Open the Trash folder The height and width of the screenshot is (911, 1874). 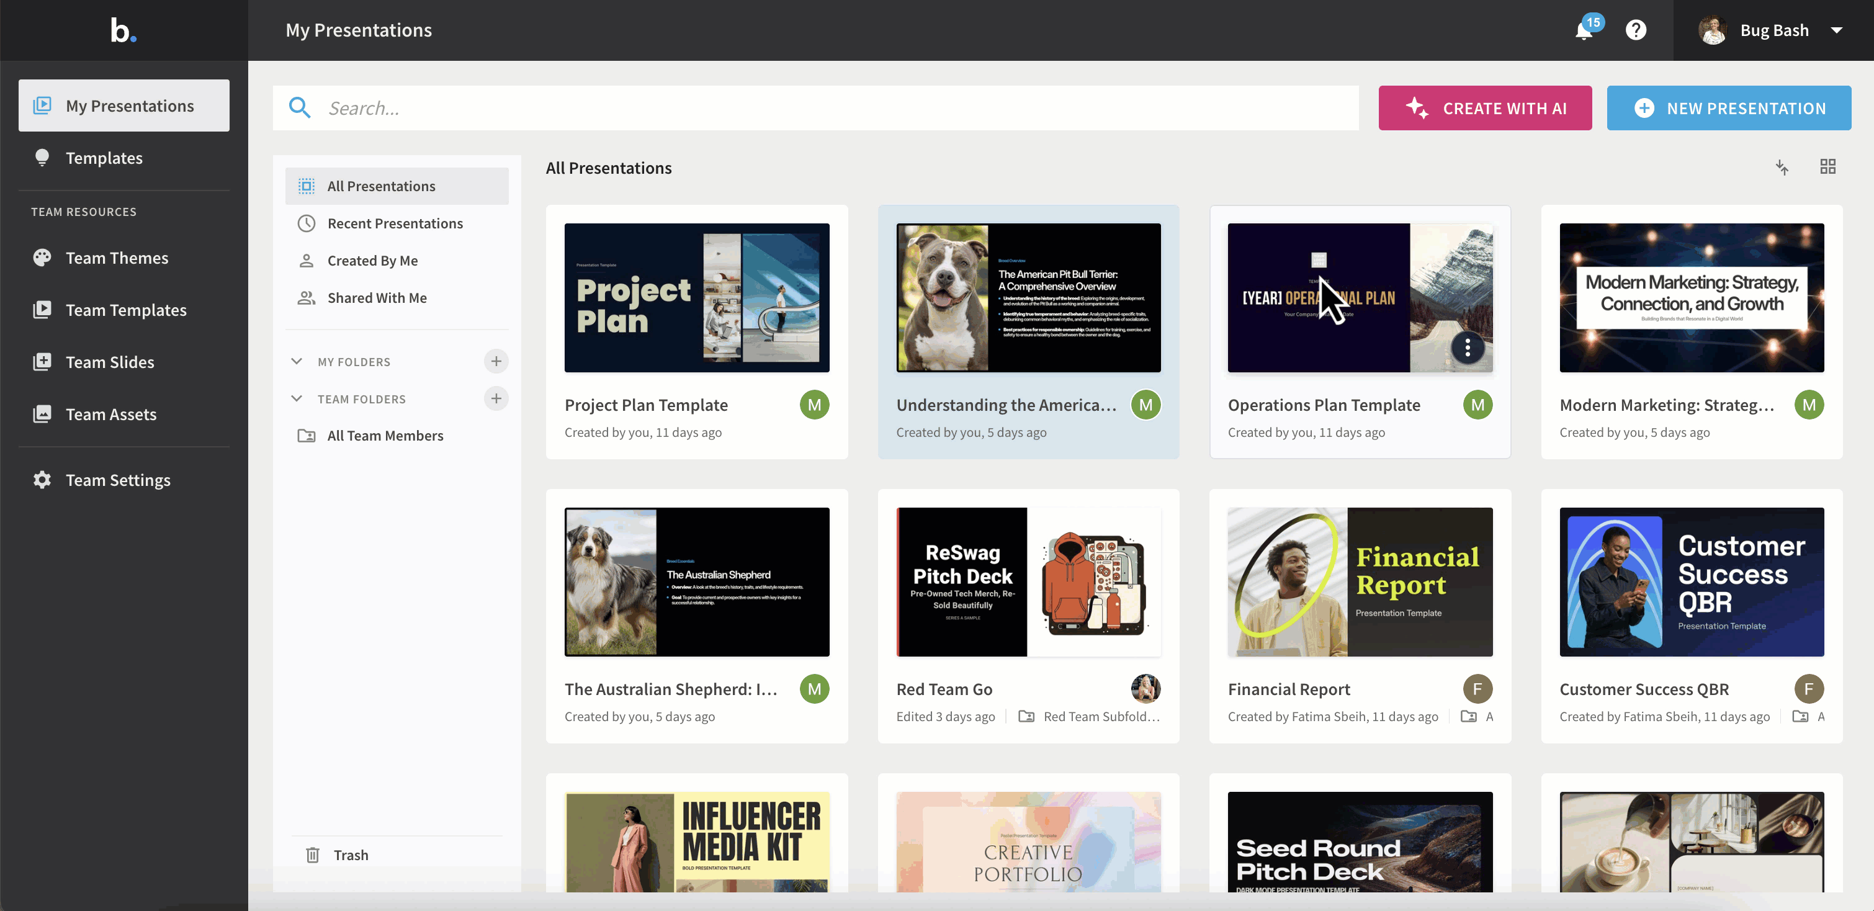point(397,855)
